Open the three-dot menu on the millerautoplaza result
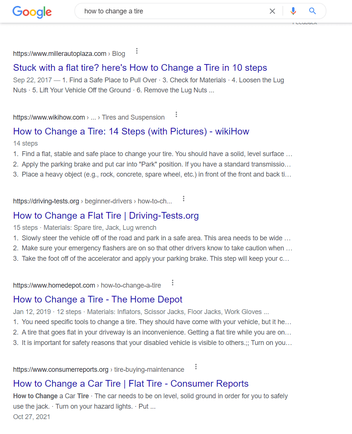Screen dimensions: 352x434 137,51
